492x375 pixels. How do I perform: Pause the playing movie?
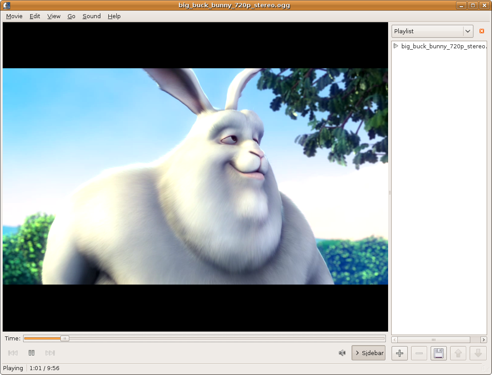(x=32, y=353)
